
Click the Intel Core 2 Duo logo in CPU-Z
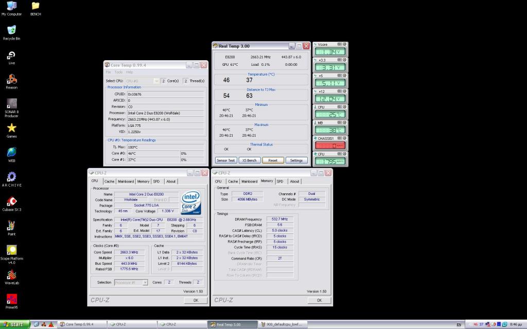tap(191, 203)
